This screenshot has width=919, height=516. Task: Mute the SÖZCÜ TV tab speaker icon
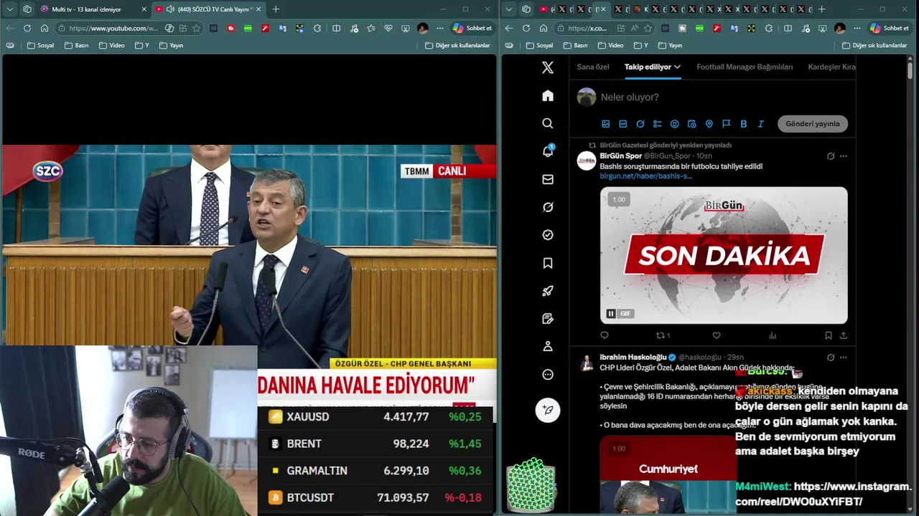click(x=170, y=9)
